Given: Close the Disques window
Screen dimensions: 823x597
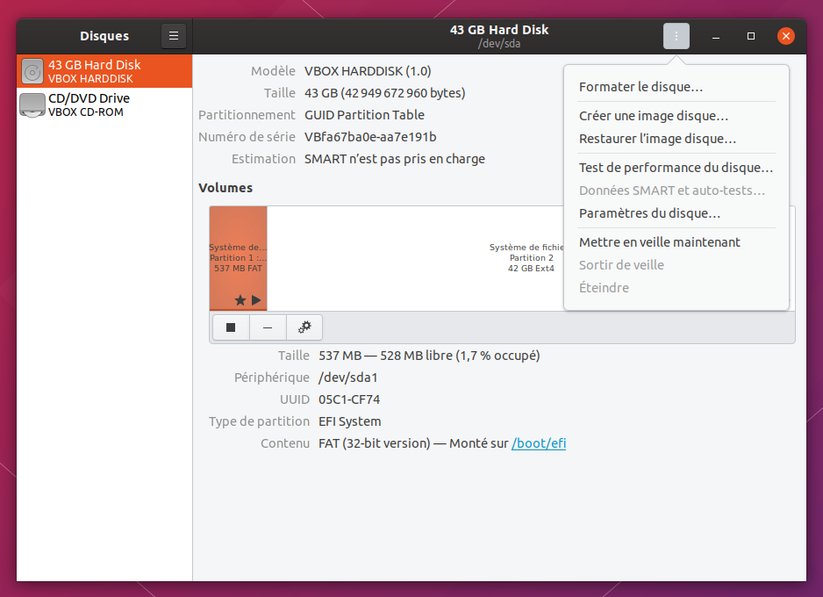Looking at the screenshot, I should [786, 36].
